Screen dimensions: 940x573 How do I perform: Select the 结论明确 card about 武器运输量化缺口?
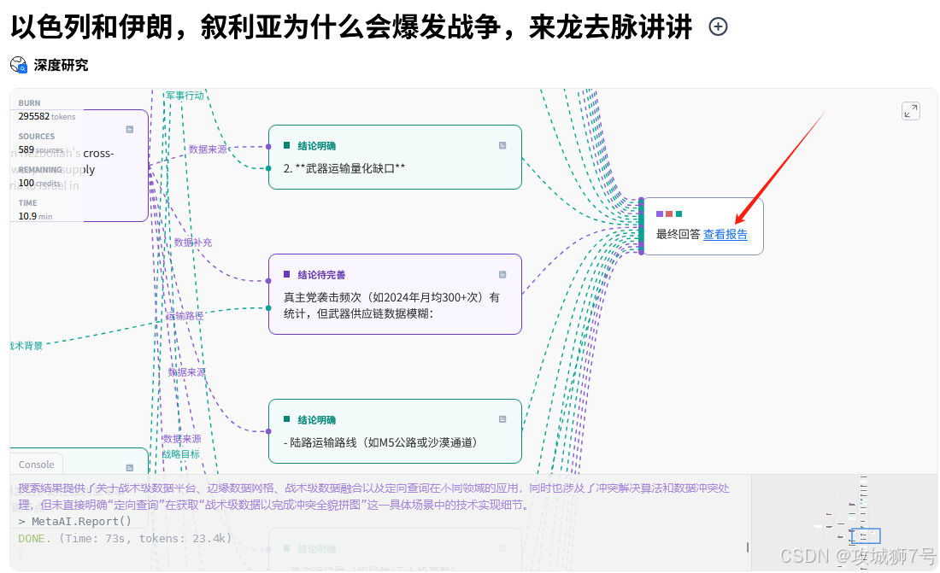tap(395, 157)
